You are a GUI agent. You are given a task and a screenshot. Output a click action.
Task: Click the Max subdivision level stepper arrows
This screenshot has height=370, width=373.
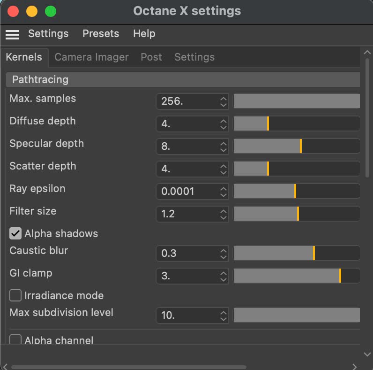[224, 316]
